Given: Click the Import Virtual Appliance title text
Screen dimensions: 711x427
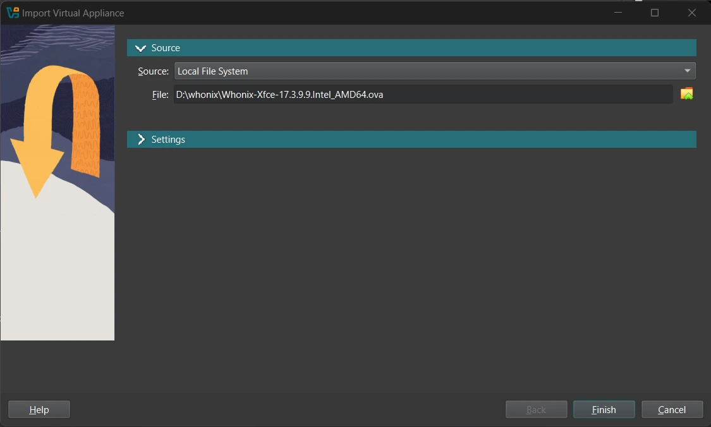Looking at the screenshot, I should click(x=73, y=13).
